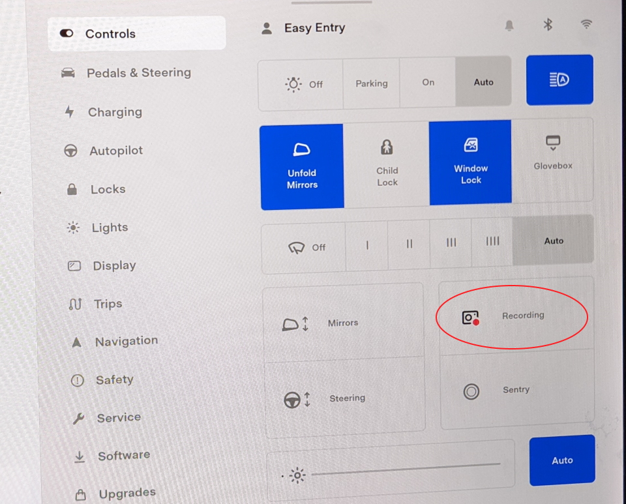Image resolution: width=626 pixels, height=504 pixels.
Task: Open the Easy Entry driver profile
Action: point(303,28)
